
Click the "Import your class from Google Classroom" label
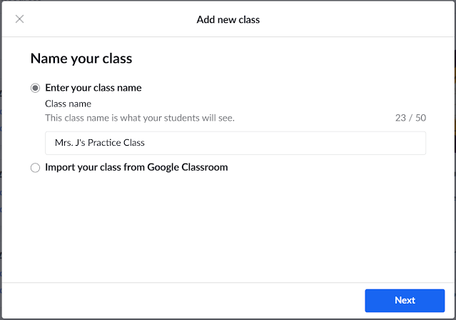click(136, 168)
